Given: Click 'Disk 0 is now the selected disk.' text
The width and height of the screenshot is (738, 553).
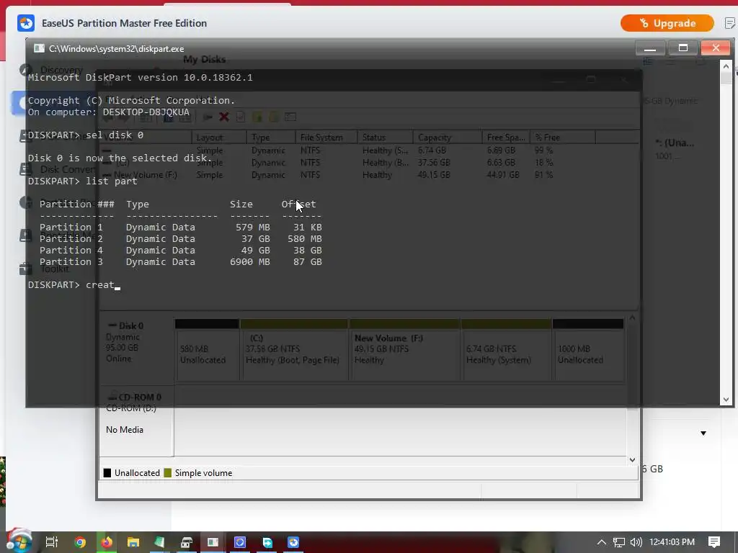Looking at the screenshot, I should click(120, 158).
